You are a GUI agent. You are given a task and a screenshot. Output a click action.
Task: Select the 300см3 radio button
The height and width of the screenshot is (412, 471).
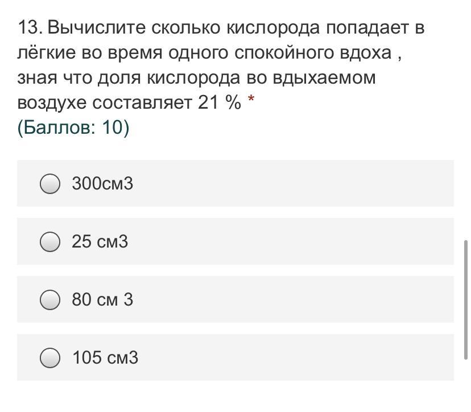(x=50, y=184)
